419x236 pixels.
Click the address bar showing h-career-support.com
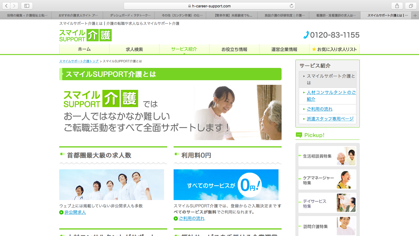[209, 6]
